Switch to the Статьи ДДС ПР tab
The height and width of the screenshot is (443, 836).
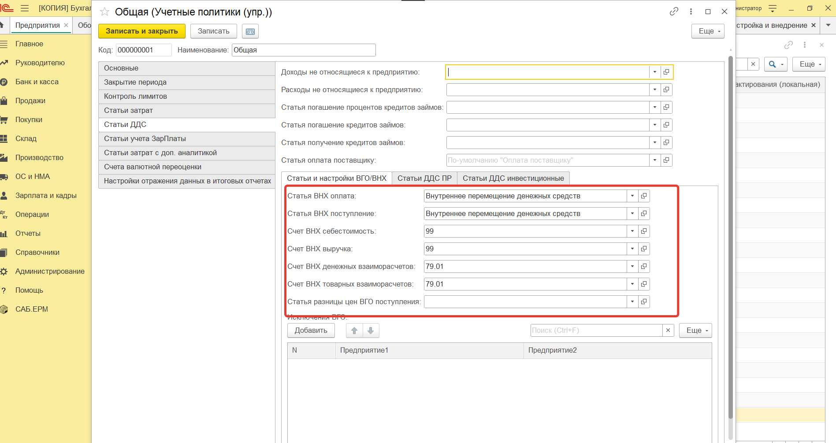click(424, 179)
